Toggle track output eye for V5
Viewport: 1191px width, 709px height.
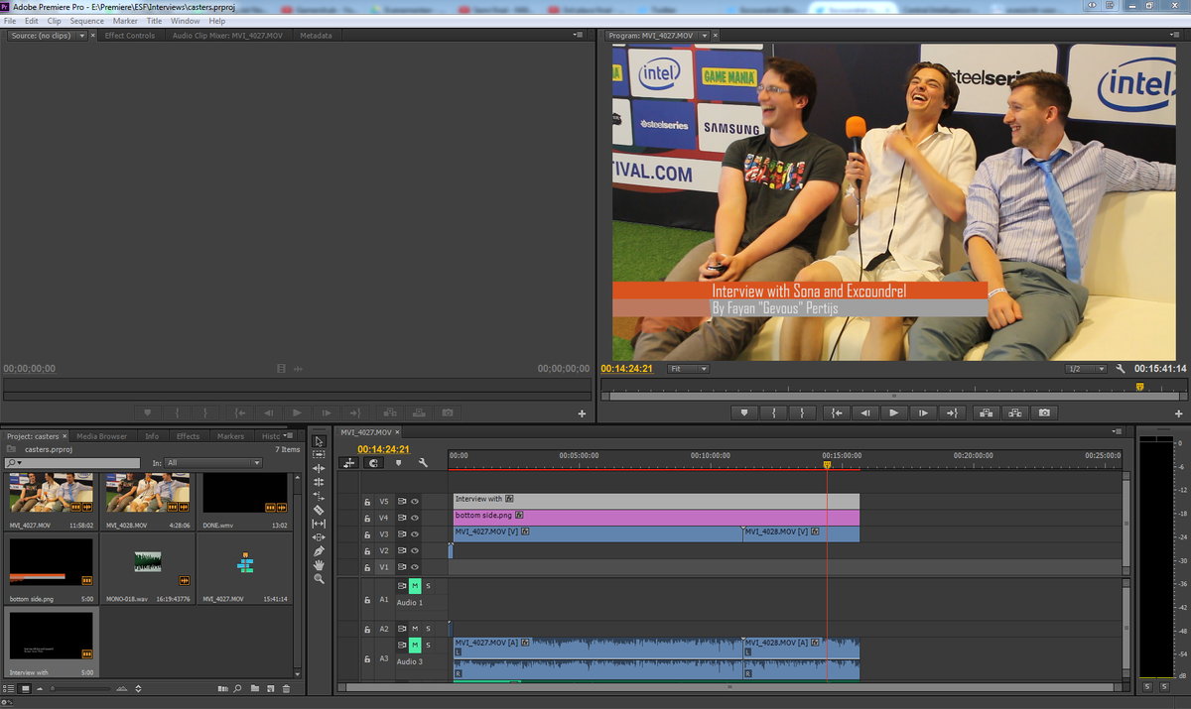pos(415,502)
